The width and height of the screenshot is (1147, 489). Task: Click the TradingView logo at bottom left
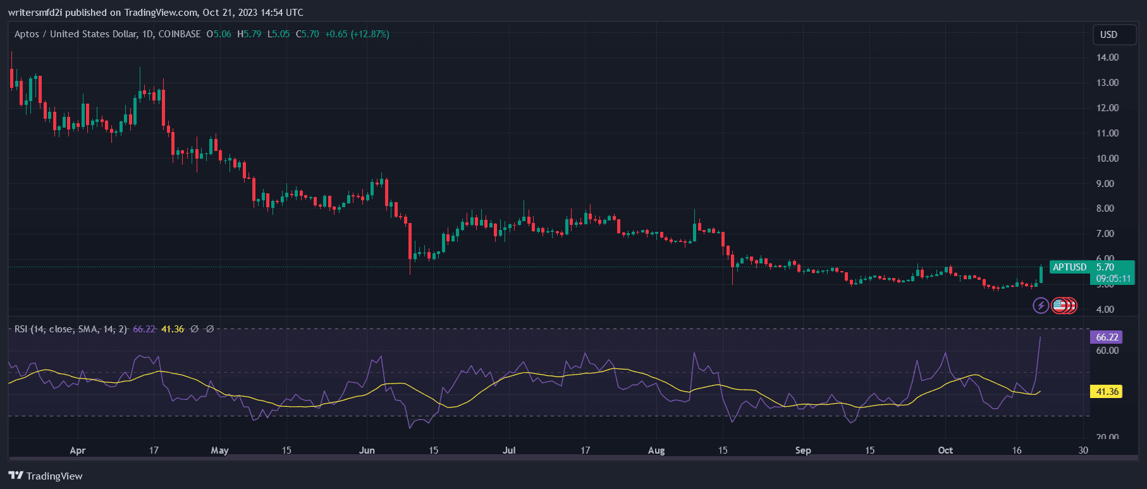(46, 476)
